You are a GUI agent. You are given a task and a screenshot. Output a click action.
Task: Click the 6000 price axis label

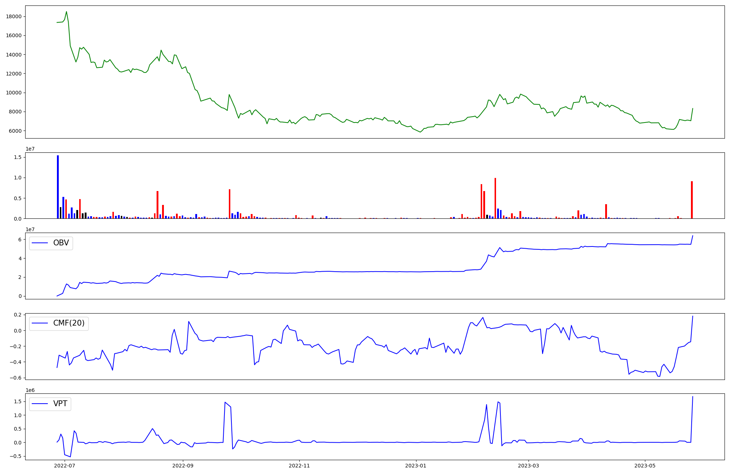[x=15, y=131]
